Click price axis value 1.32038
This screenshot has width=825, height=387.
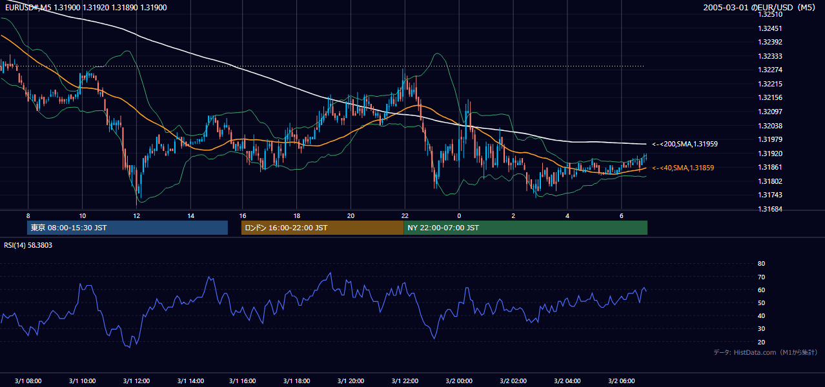(769, 126)
